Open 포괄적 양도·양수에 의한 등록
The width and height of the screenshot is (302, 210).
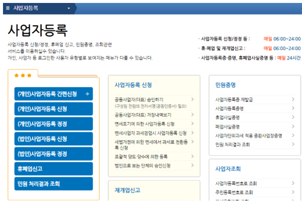click(x=141, y=157)
